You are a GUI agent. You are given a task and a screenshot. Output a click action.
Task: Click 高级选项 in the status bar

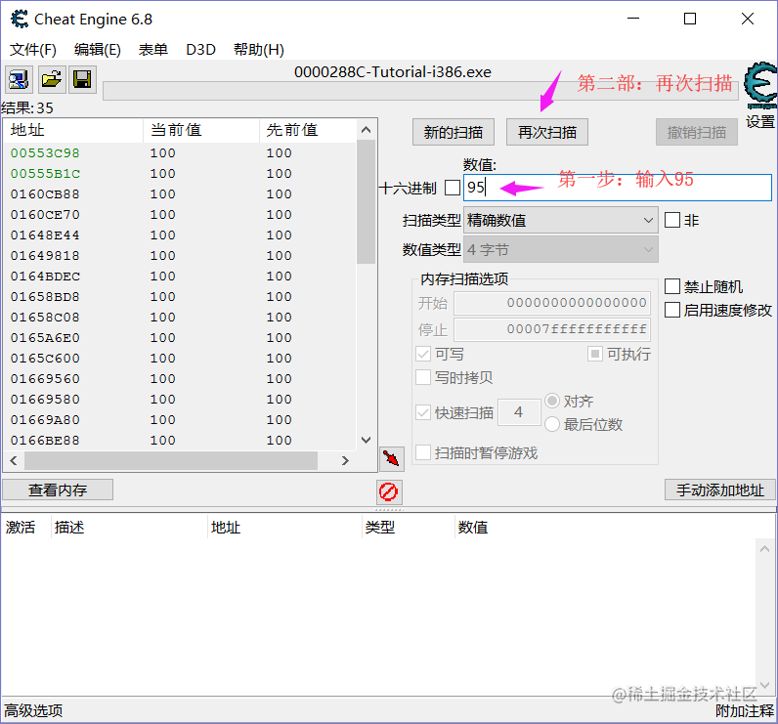pos(33,710)
